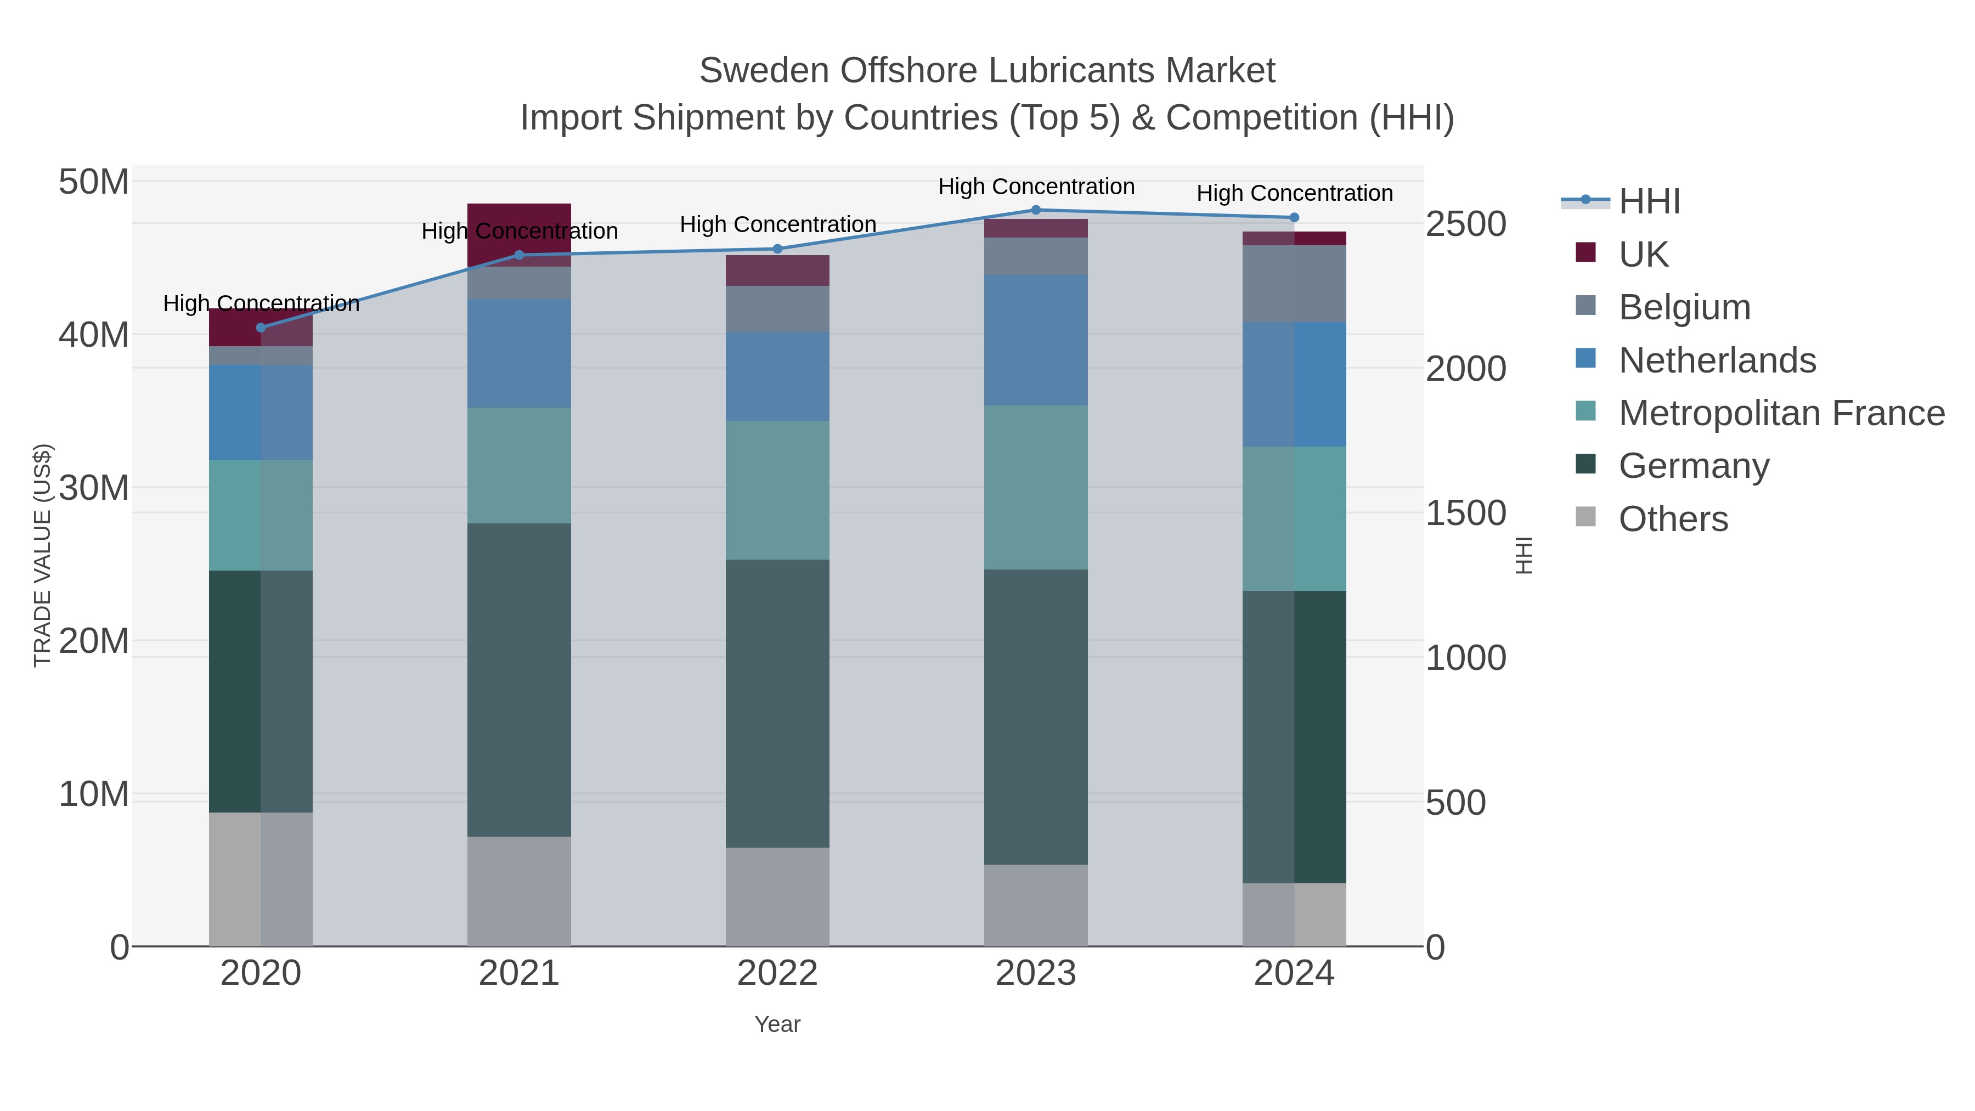The height and width of the screenshot is (1111, 1975).
Task: Click the UK segment of the 2021 bar
Action: (x=519, y=235)
